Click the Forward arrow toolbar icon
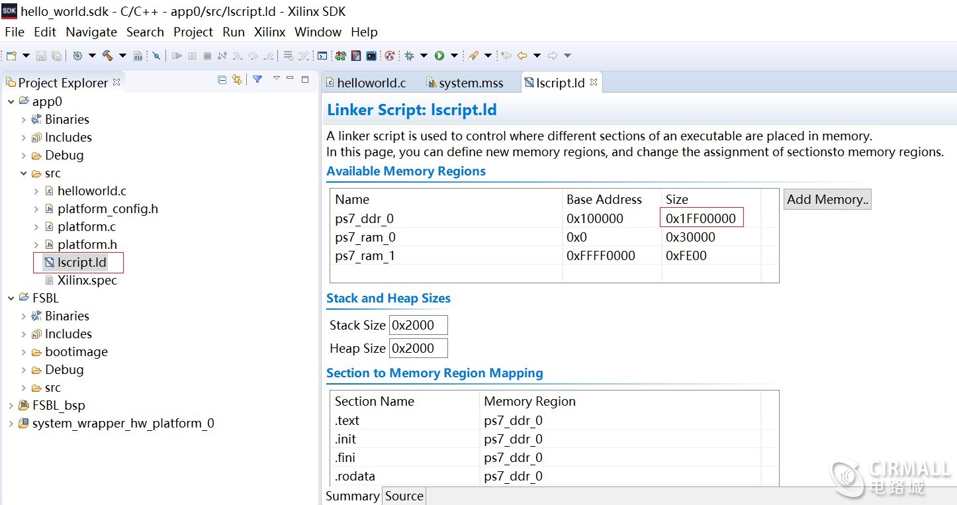 pyautogui.click(x=553, y=56)
